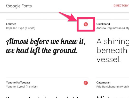Switch to the DIRECTORY tab
This screenshot has height=98, width=129.
[121, 6]
